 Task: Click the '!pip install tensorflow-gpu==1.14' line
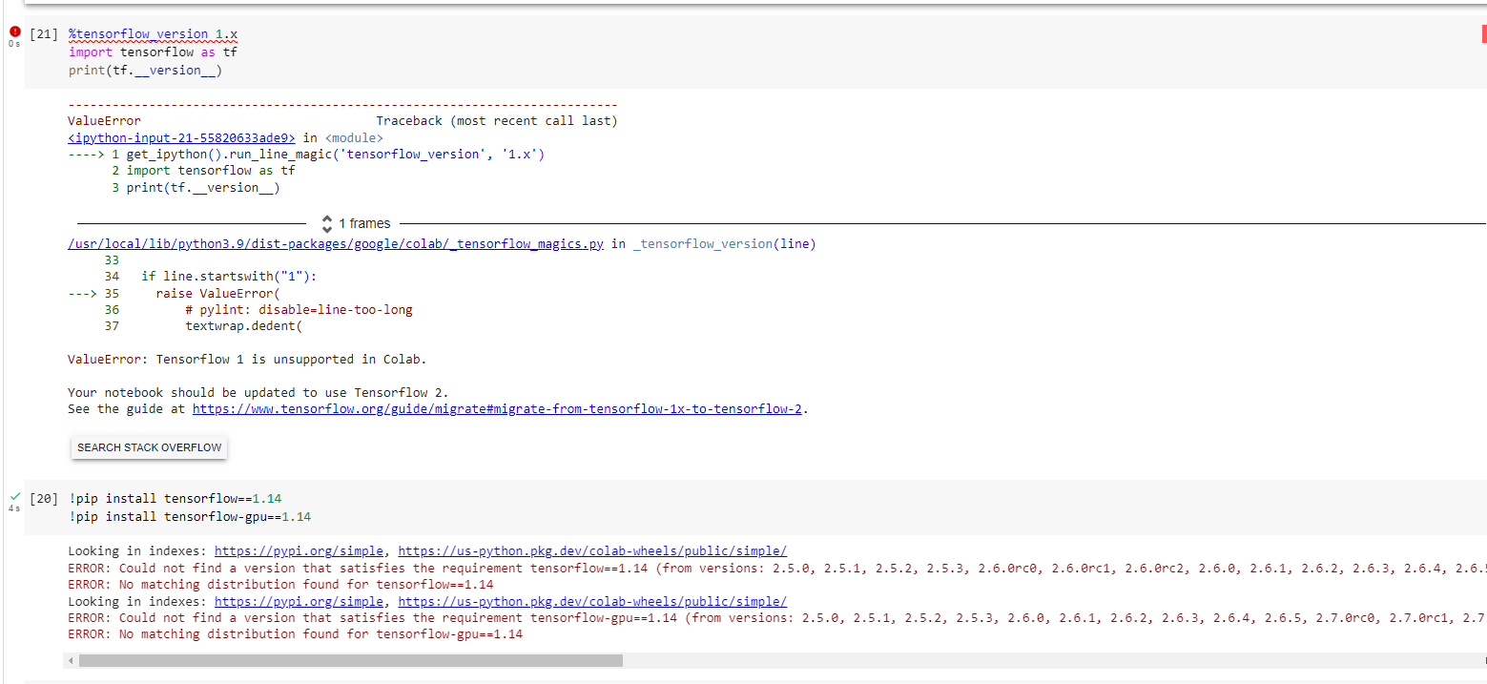point(189,516)
